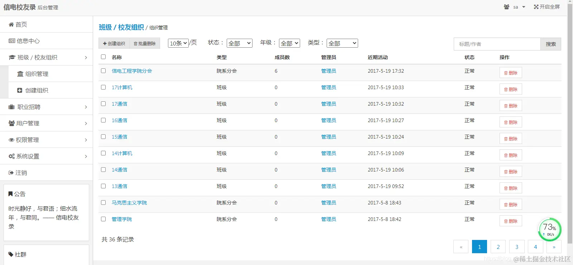Delete the 14通信 row
The height and width of the screenshot is (265, 573).
click(511, 172)
